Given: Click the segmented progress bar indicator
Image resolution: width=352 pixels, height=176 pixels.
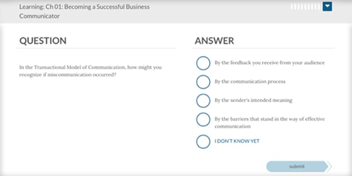Looking at the screenshot, I should [x=305, y=7].
